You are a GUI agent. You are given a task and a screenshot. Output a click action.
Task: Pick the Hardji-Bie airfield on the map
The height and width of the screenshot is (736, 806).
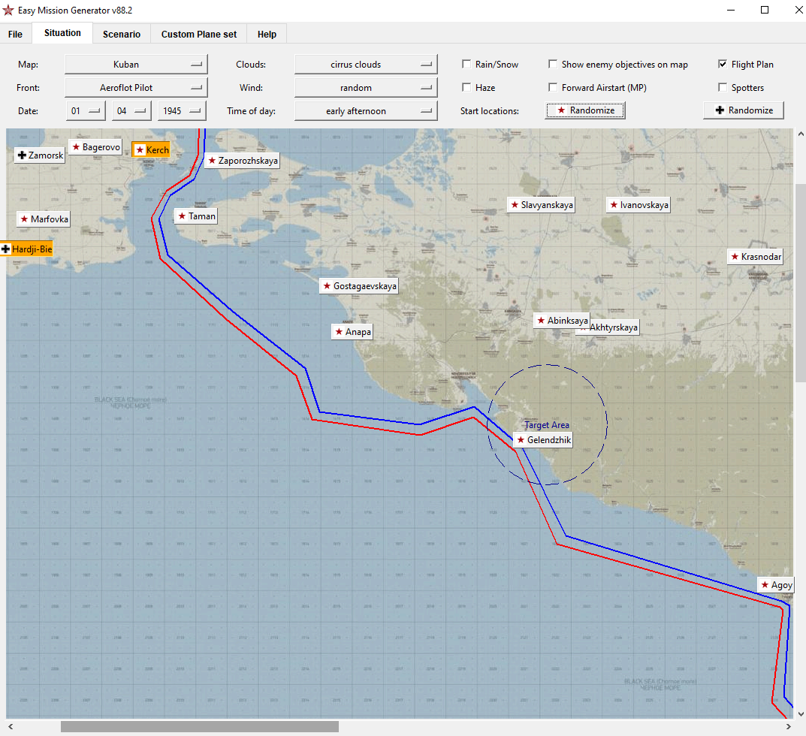(x=27, y=249)
